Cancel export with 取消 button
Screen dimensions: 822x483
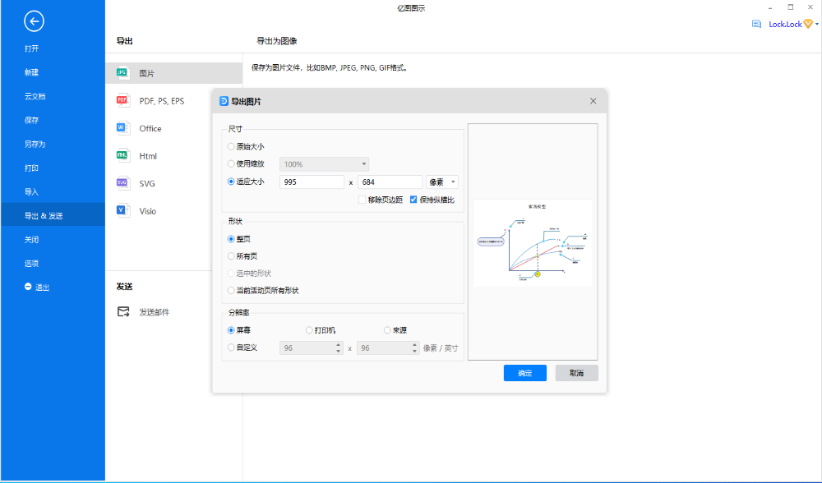577,373
